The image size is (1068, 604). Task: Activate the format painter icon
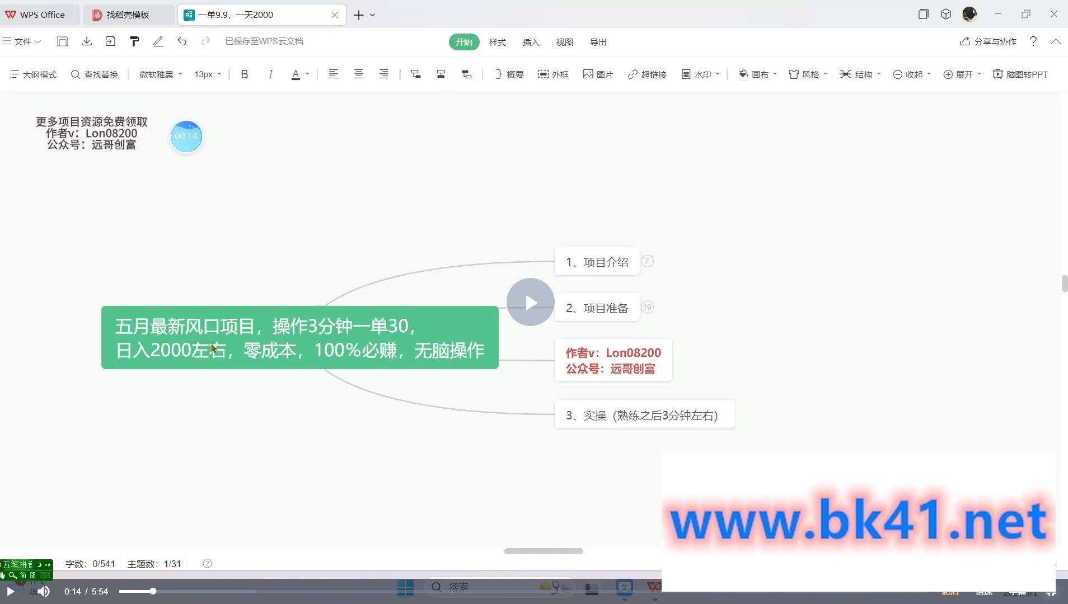(134, 41)
